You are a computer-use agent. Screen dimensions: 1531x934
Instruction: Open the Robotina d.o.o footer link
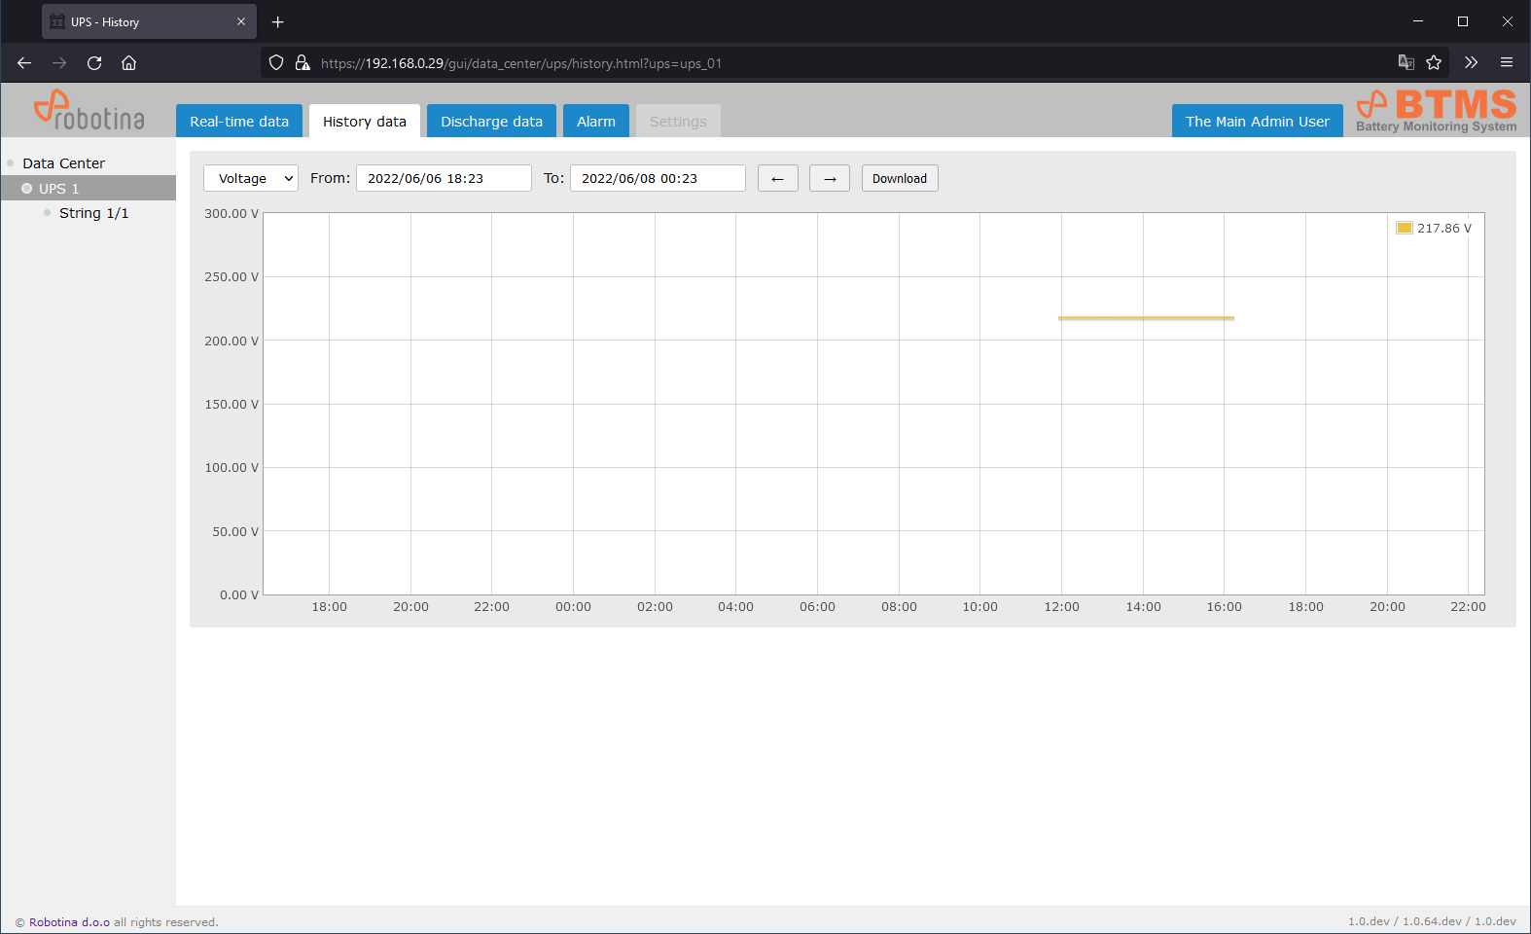69,922
